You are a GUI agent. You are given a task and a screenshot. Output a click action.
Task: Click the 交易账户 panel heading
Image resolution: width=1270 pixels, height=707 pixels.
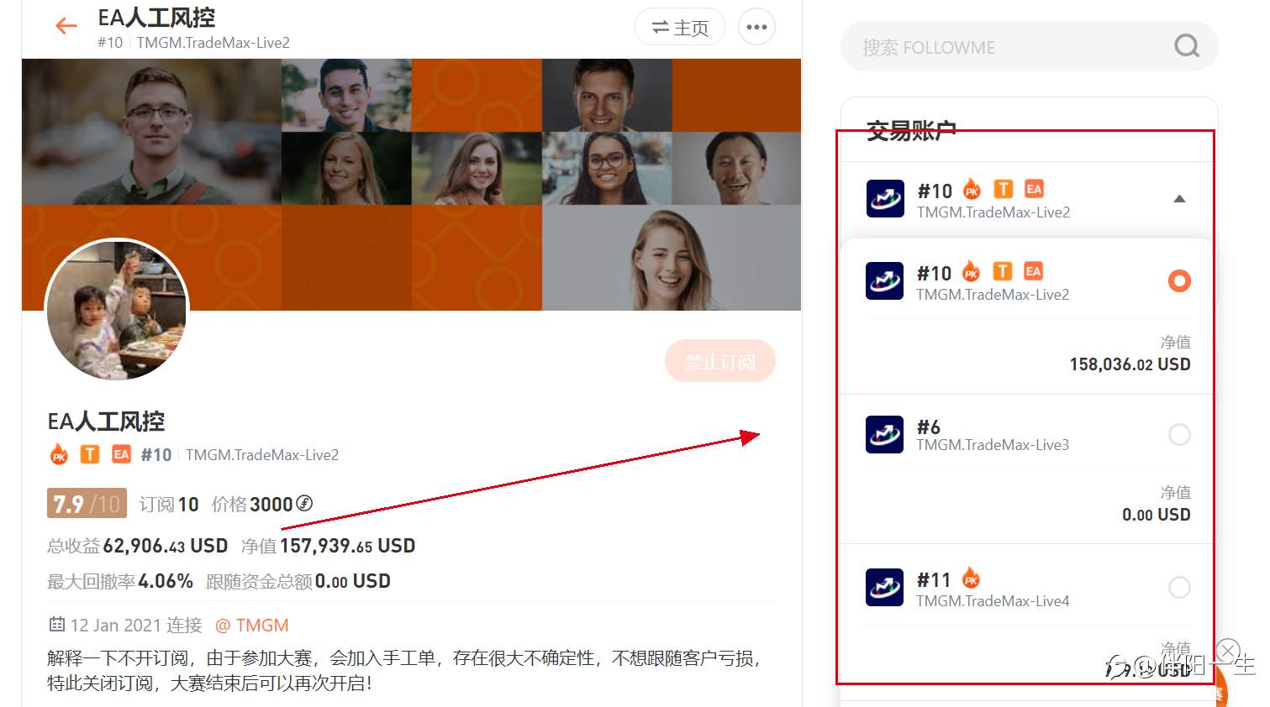point(911,130)
